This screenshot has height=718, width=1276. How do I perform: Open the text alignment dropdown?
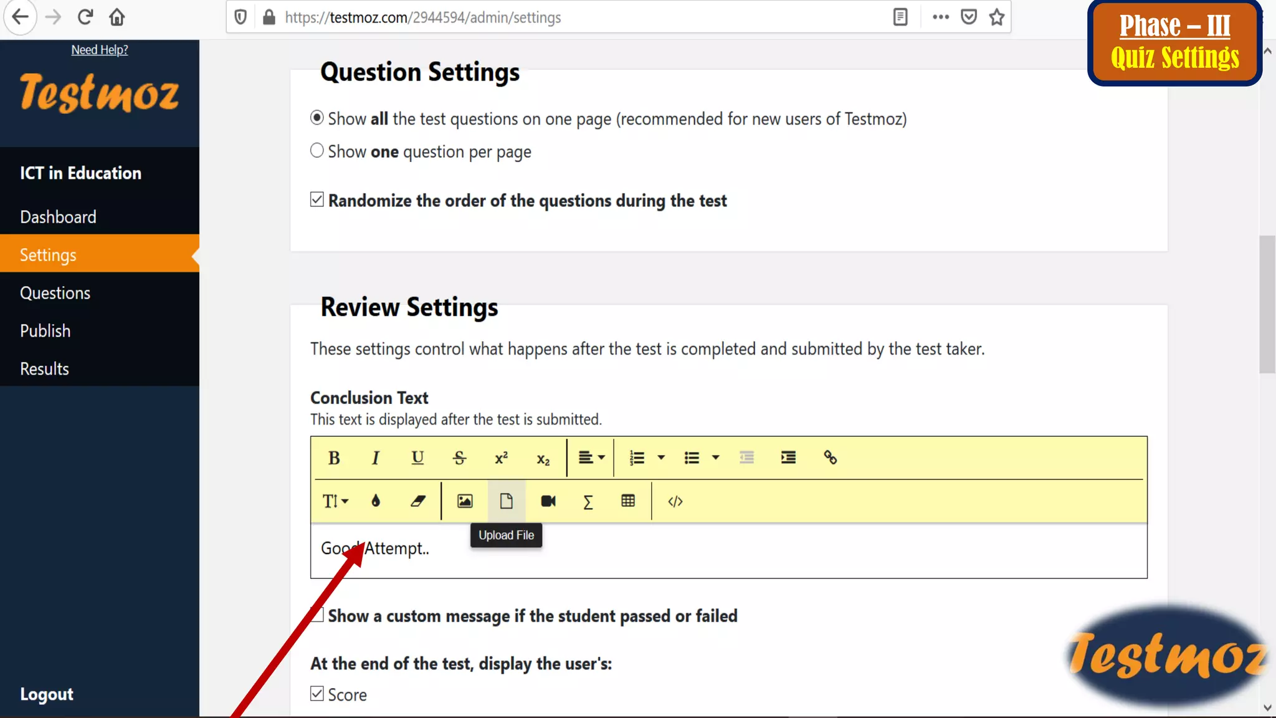click(x=591, y=458)
